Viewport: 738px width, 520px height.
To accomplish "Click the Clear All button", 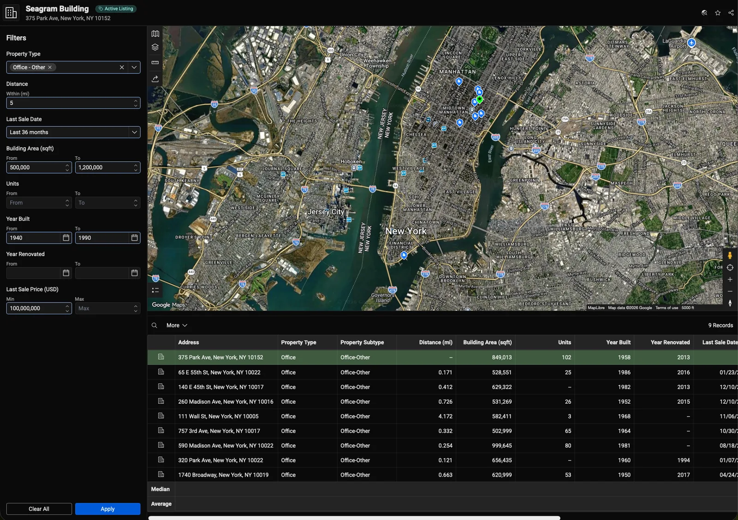I will coord(39,509).
